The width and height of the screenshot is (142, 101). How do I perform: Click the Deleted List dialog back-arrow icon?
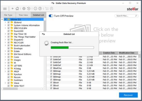tap(43, 34)
